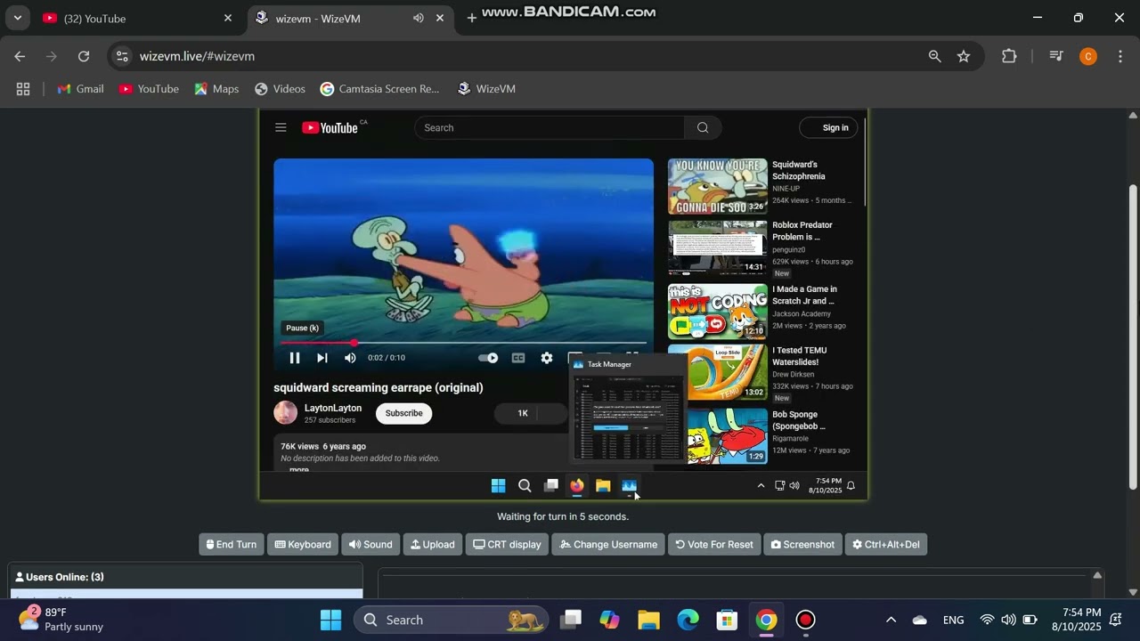Send Ctrl+Alt+Del to the VM
This screenshot has height=641, width=1140.
[x=886, y=545]
